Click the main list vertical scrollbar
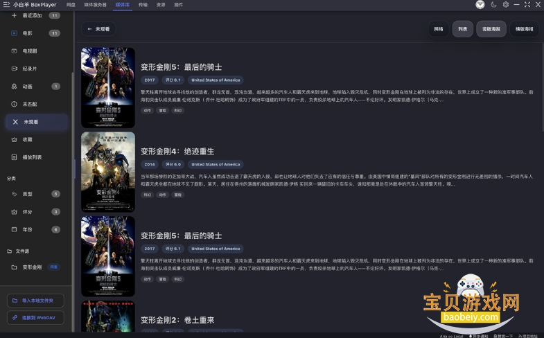 click(x=542, y=89)
